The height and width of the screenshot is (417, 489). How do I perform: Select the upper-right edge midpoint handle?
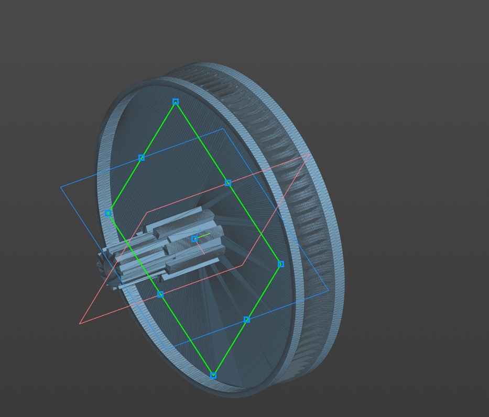click(228, 183)
